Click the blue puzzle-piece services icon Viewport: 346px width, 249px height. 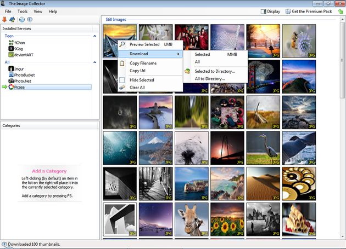(12, 20)
